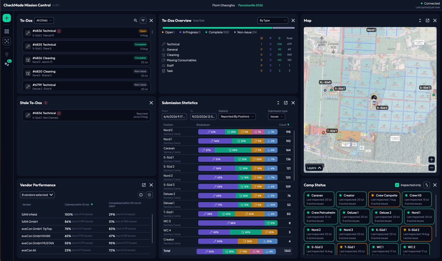The width and height of the screenshot is (442, 261).
Task: Zoom in on the map
Action: (x=432, y=159)
